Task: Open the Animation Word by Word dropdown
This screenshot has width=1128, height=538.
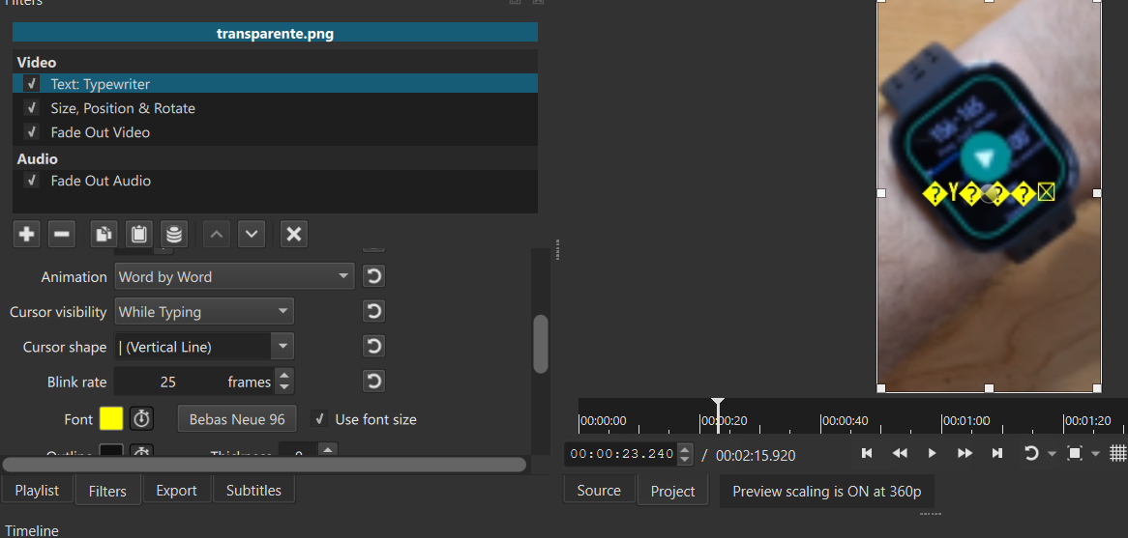Action: click(234, 277)
